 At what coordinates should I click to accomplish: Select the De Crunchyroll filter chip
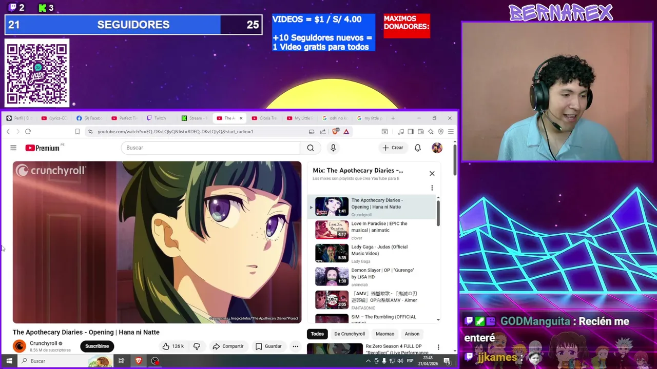coord(350,334)
